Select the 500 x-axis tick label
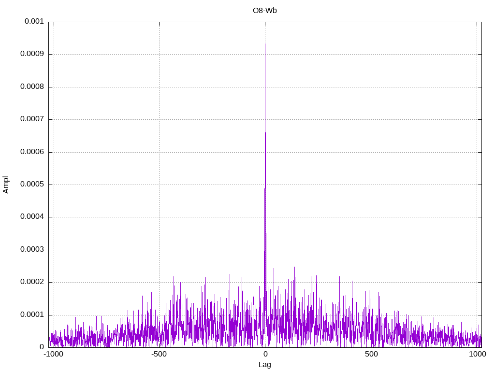495x371 pixels. [x=371, y=355]
